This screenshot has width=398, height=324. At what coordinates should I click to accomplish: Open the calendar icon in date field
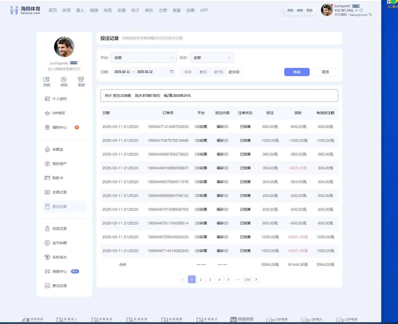[172, 72]
